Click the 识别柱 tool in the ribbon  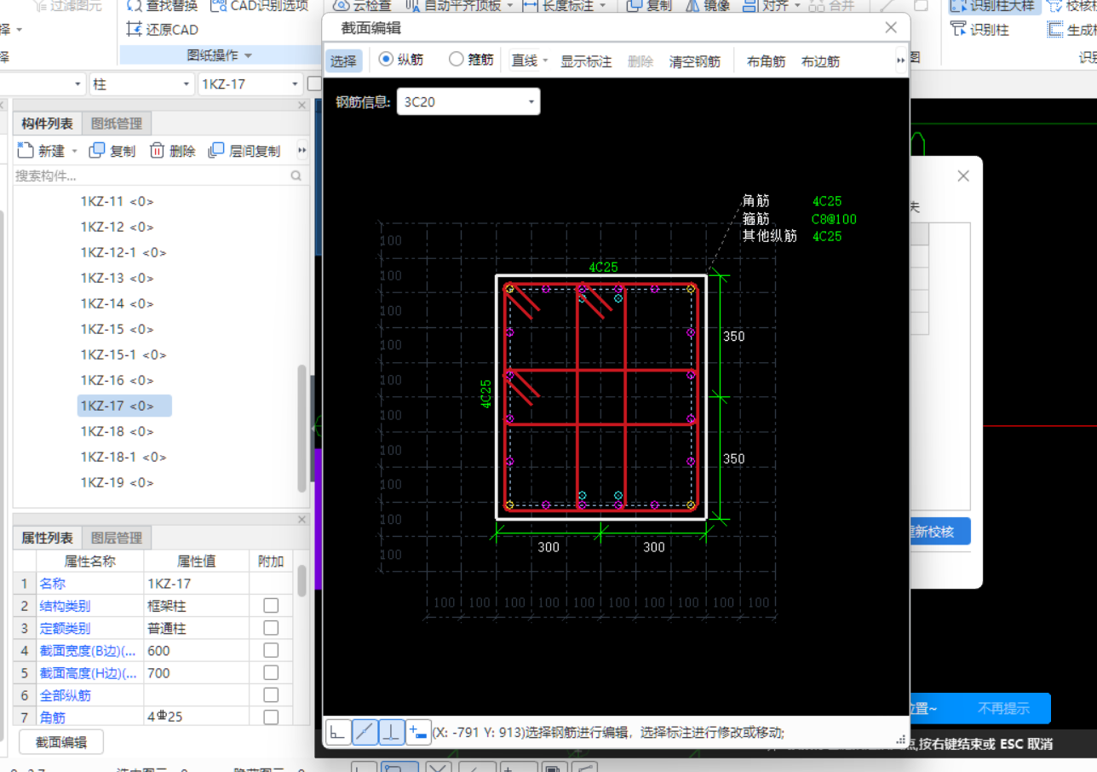(x=979, y=30)
